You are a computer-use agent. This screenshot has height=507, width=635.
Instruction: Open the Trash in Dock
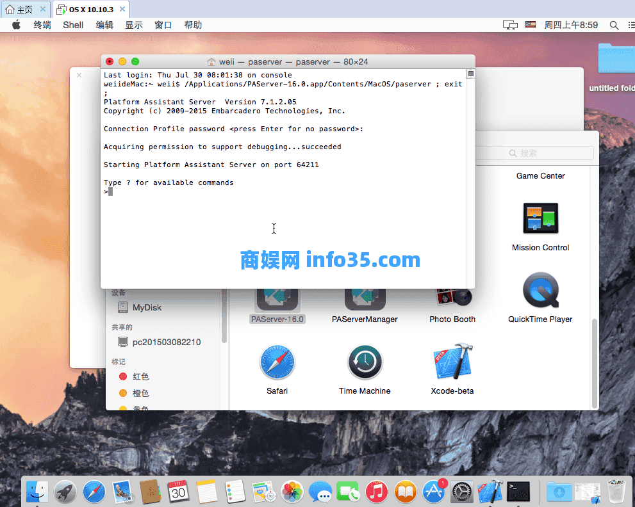(x=616, y=492)
